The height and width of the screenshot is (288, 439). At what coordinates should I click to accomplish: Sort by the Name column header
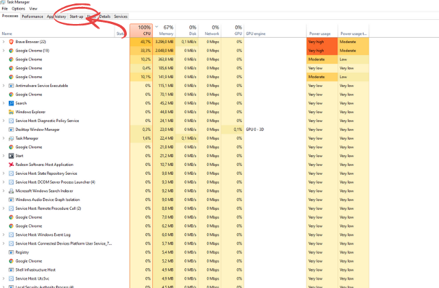pos(58,30)
